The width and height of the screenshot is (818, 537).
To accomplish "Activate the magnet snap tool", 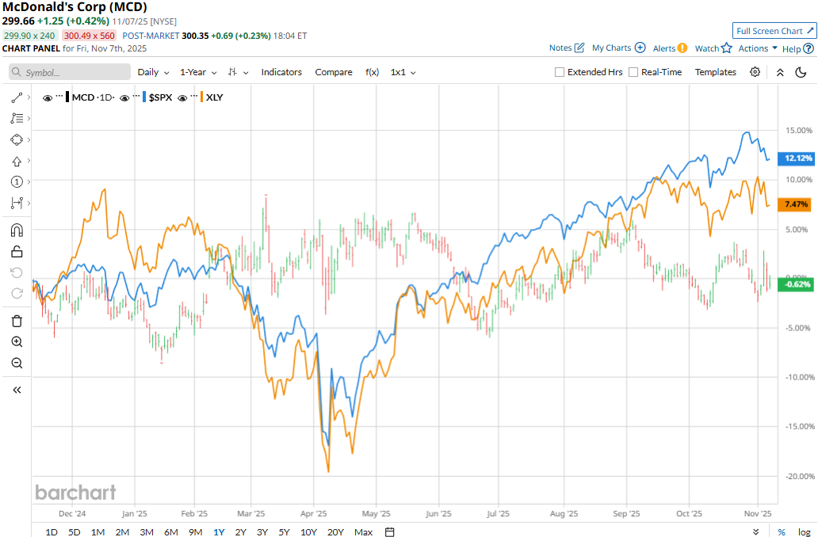I will coord(17,230).
